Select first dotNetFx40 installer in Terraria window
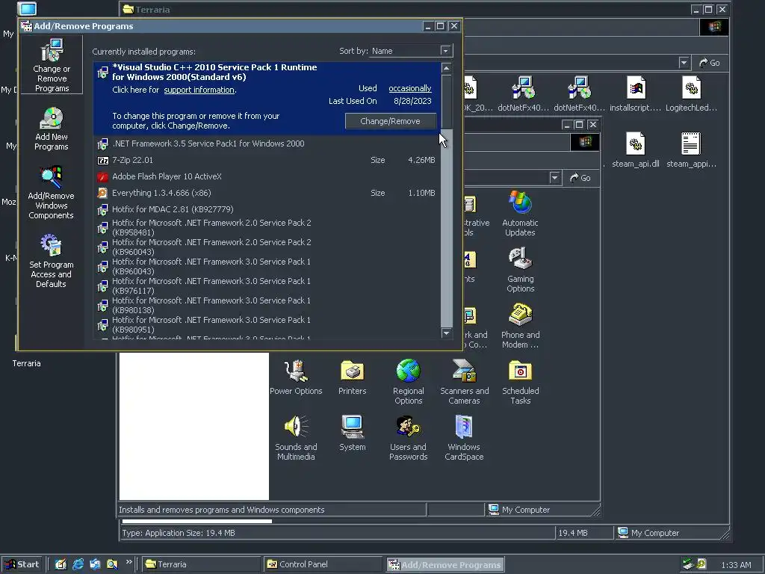 (524, 94)
